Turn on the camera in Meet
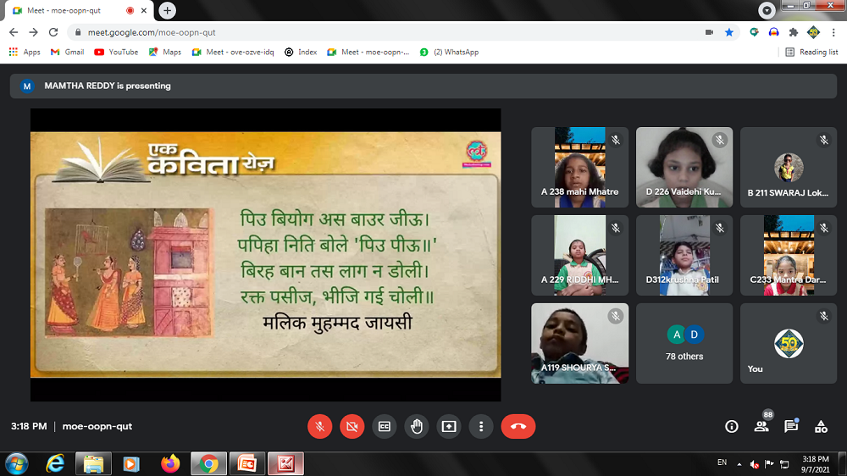 [x=352, y=427]
